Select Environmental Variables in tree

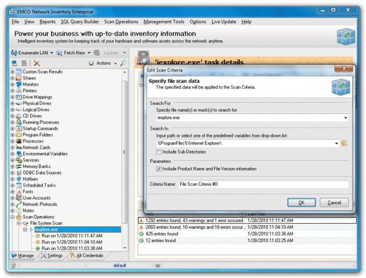(45, 154)
